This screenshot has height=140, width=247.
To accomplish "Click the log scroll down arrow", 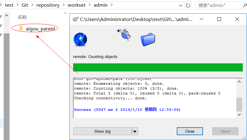I will click(239, 114).
